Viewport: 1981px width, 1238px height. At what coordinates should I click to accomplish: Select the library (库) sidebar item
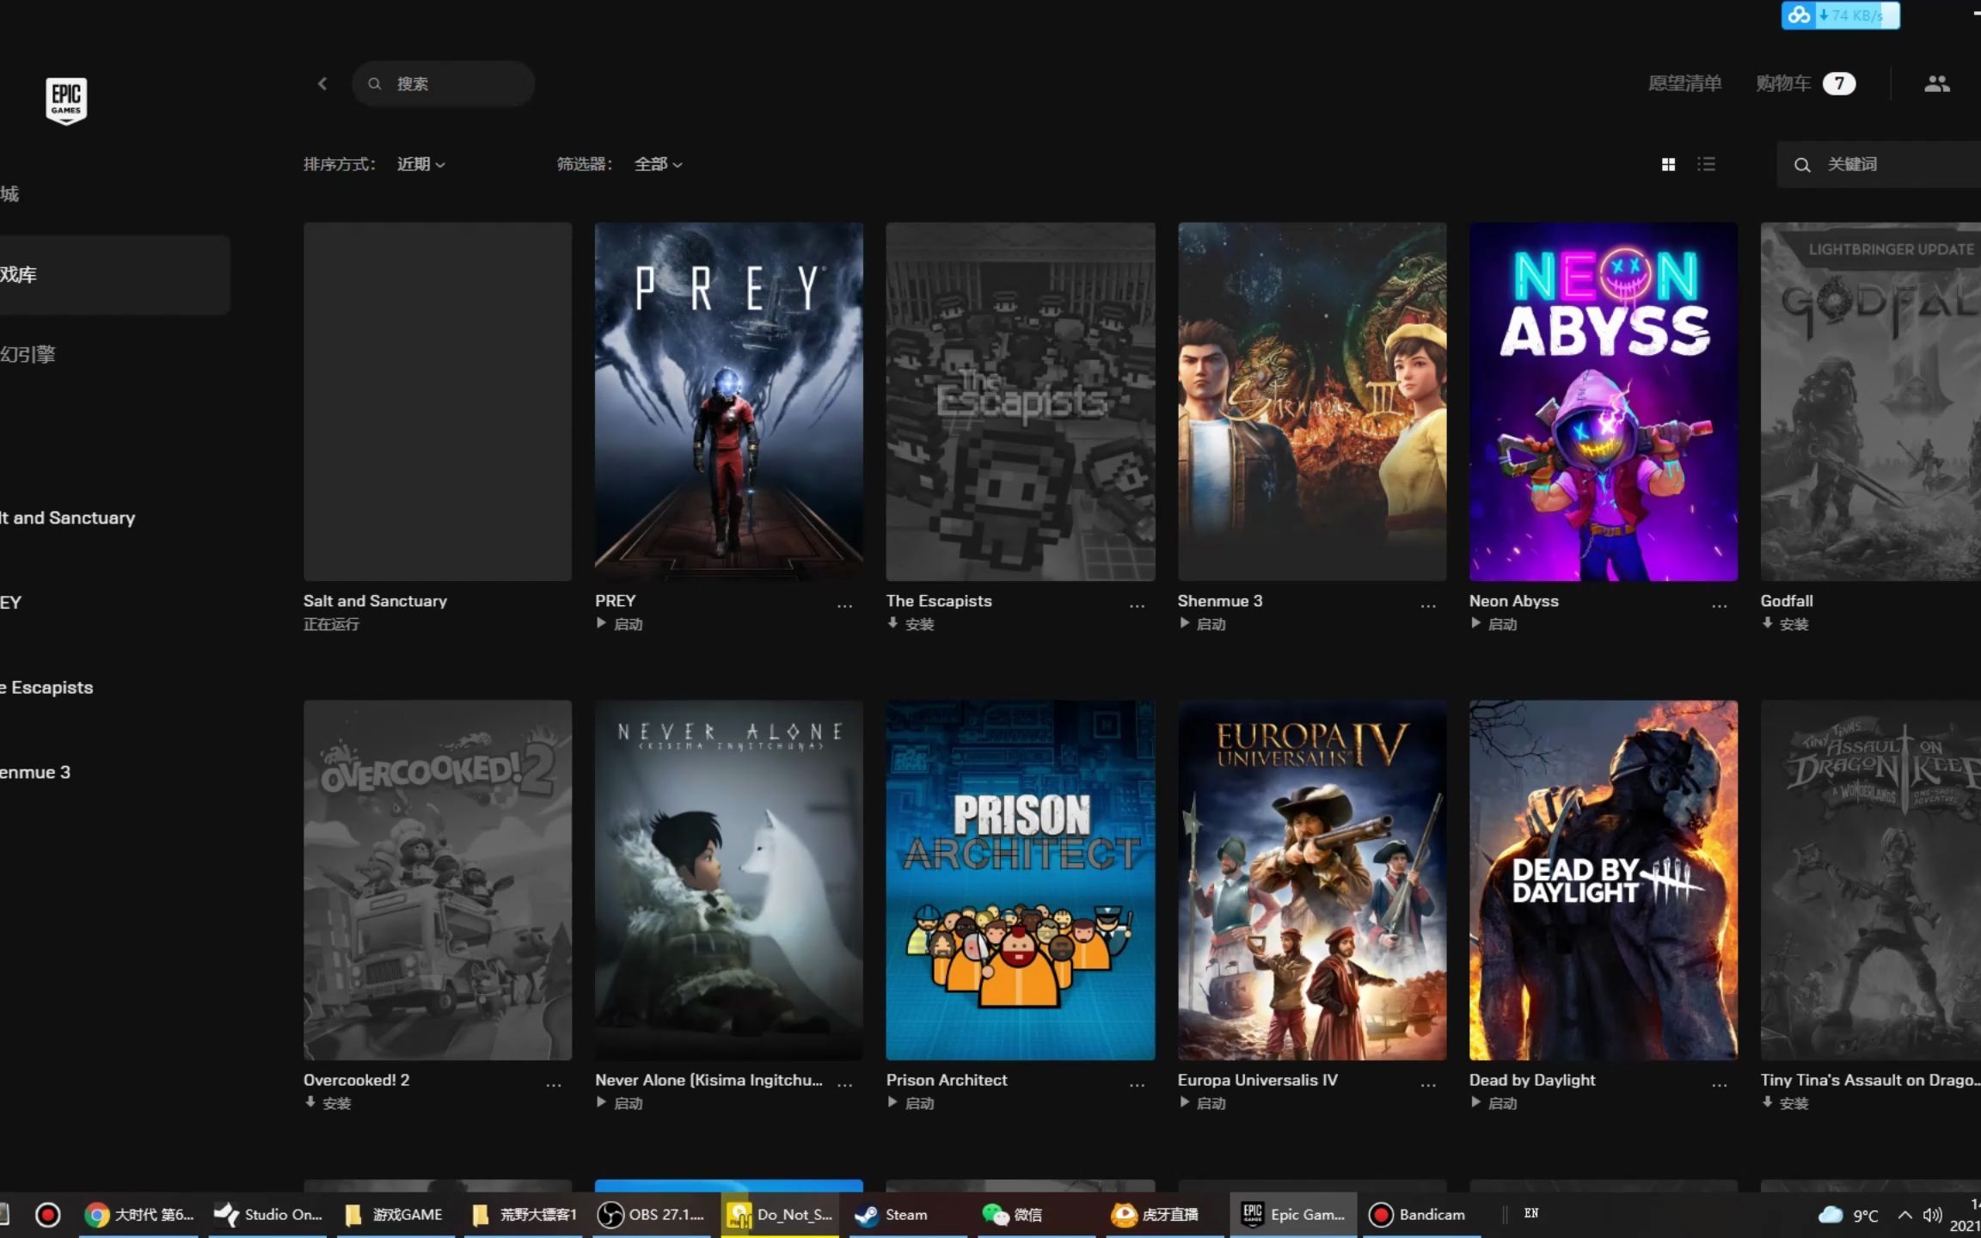(115, 275)
